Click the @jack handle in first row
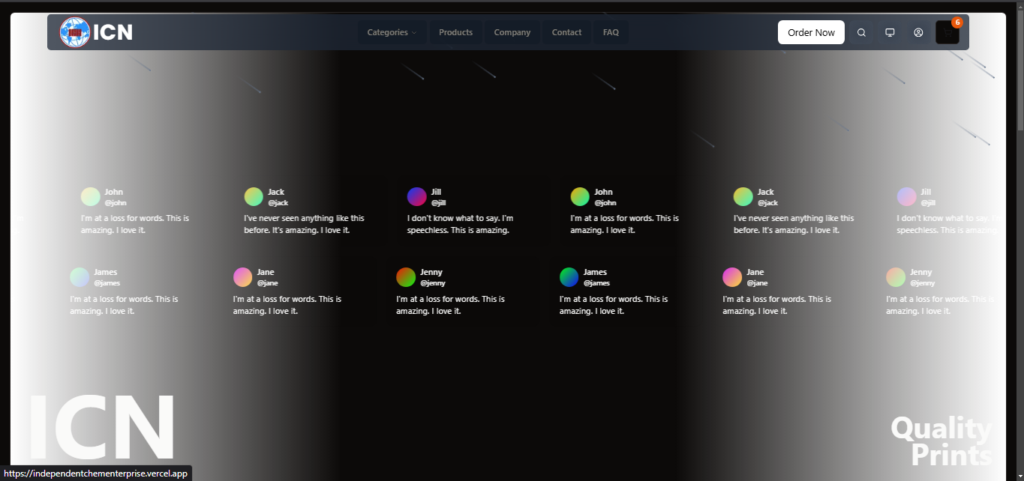The image size is (1024, 481). coord(278,203)
